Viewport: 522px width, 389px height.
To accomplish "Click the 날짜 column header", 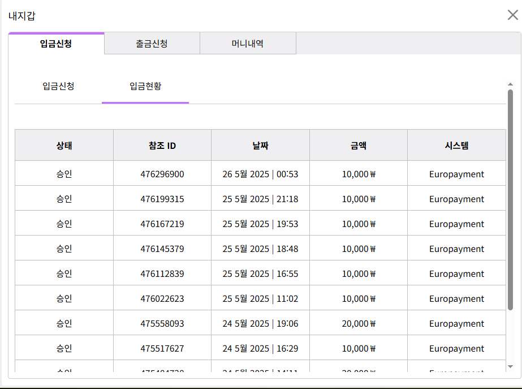I will 260,146.
